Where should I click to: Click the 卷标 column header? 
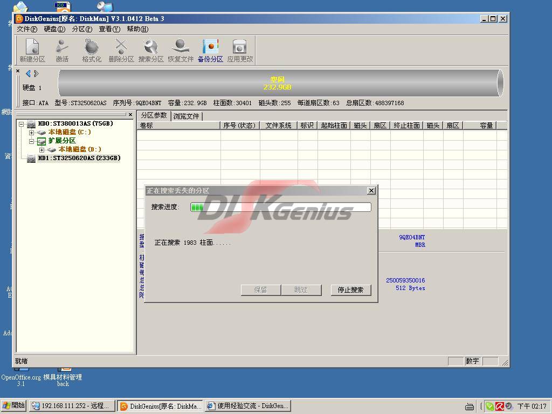click(x=178, y=125)
